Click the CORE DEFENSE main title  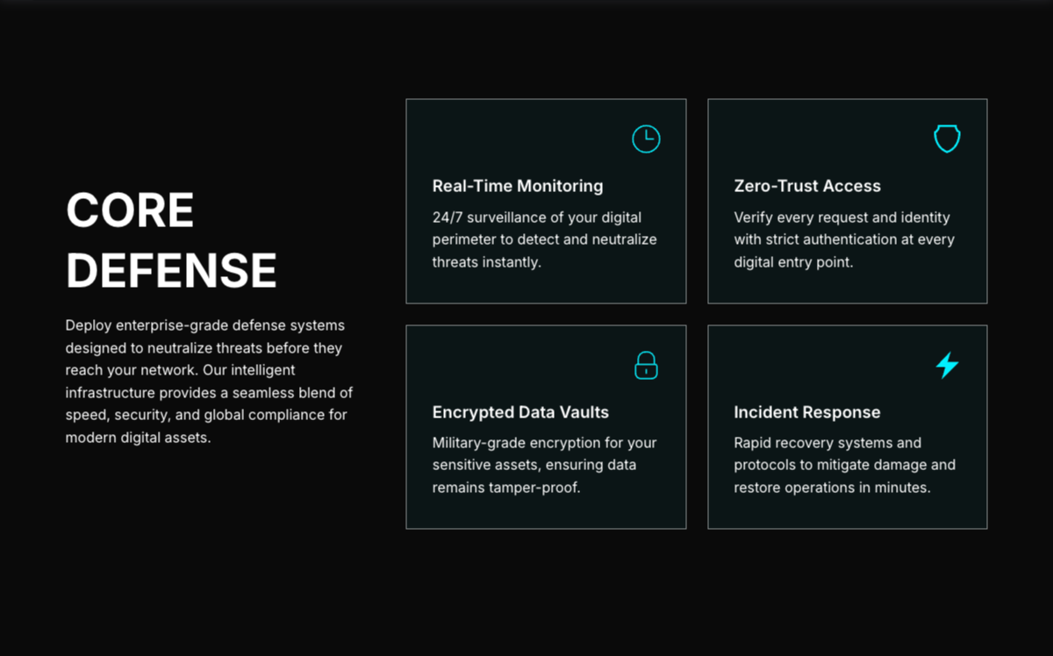point(171,240)
